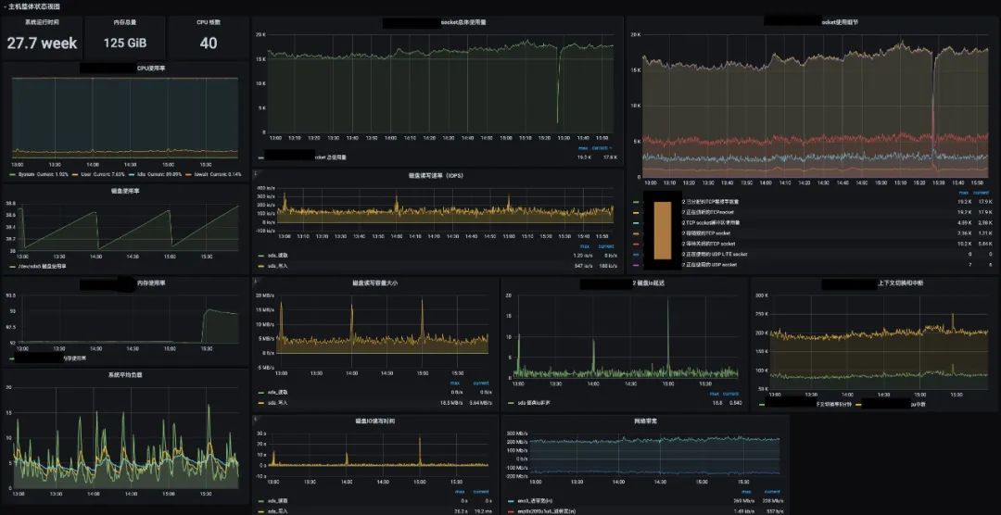The width and height of the screenshot is (1001, 515).
Task: Sort disk IOPS legend by max column
Action: 584,245
